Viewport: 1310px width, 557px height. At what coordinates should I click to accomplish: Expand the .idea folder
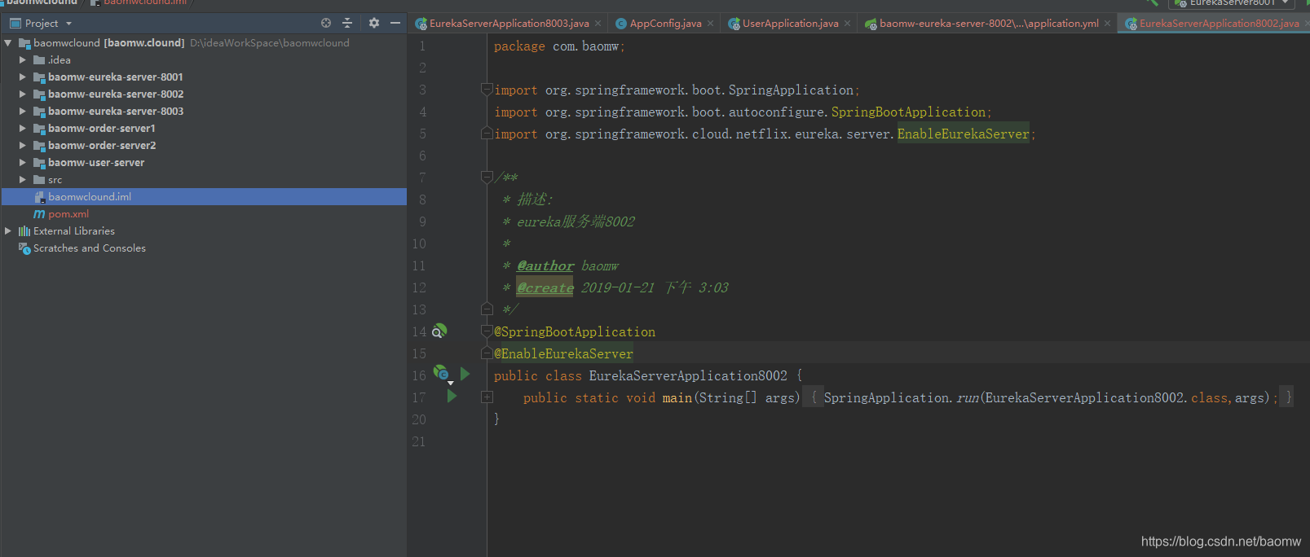click(x=23, y=60)
